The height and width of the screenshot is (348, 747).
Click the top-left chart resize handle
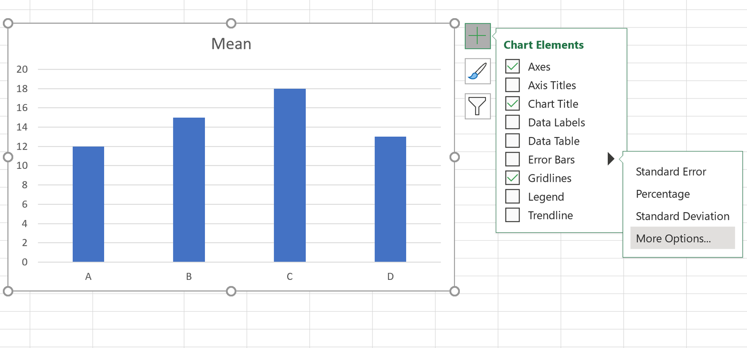click(8, 23)
